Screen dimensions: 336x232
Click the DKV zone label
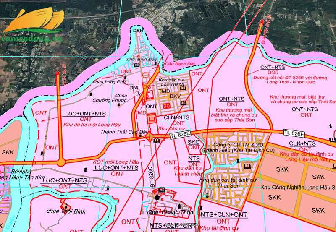[174, 96]
